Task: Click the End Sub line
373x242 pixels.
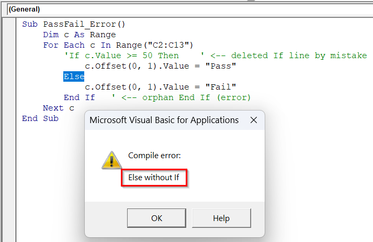Action: click(40, 118)
